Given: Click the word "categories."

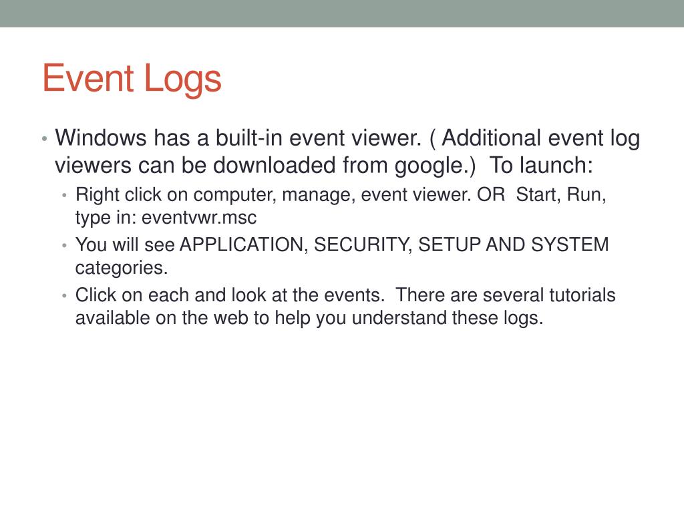Looking at the screenshot, I should [x=122, y=268].
